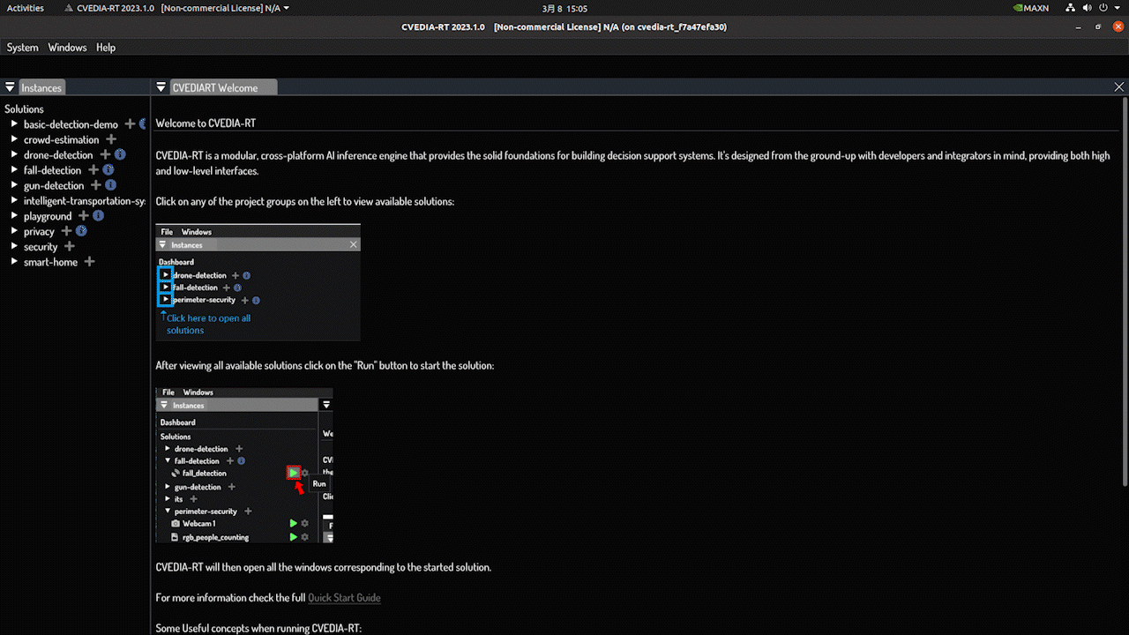This screenshot has width=1129, height=635.
Task: Expand the intelligent-transportation-sy solution
Action: (x=13, y=200)
